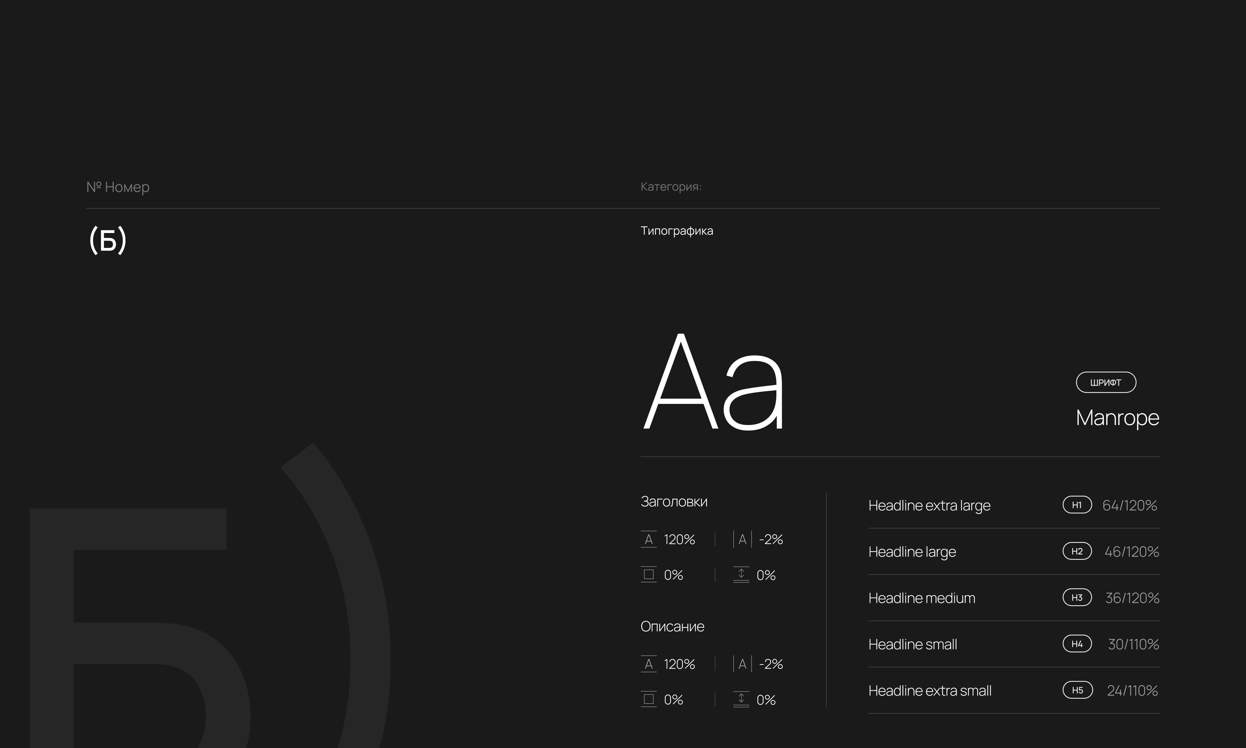Viewport: 1246px width, 748px height.
Task: Click letter spacing icon under Описание
Action: [742, 664]
